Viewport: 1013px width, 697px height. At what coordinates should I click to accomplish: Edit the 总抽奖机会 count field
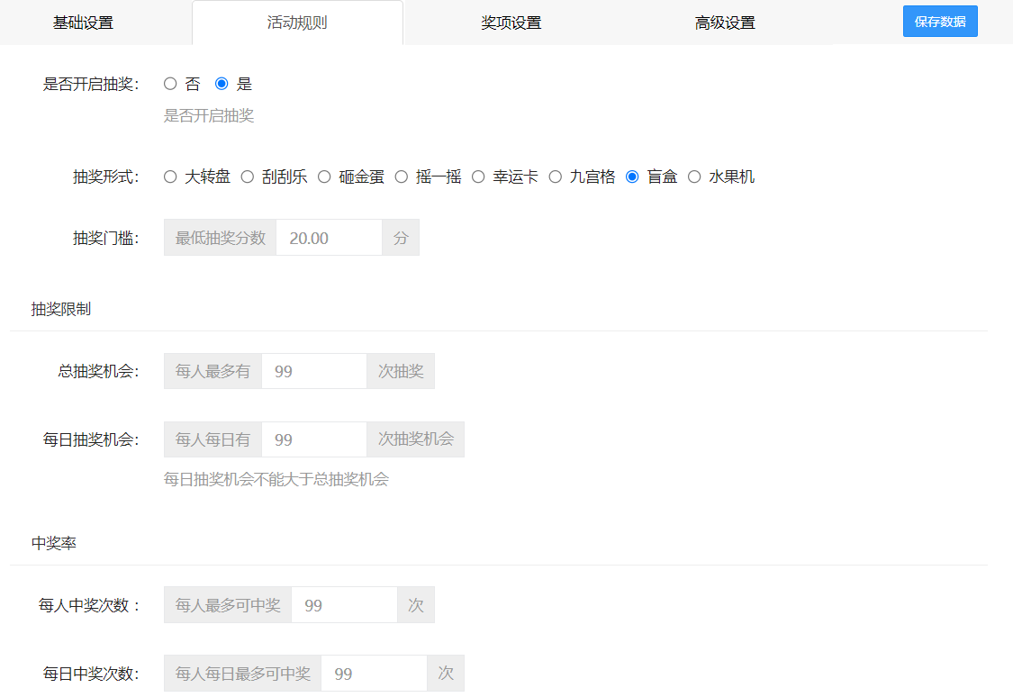click(314, 371)
